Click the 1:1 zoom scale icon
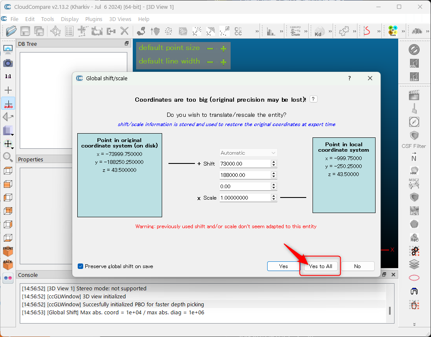The image size is (431, 337). (x=8, y=76)
